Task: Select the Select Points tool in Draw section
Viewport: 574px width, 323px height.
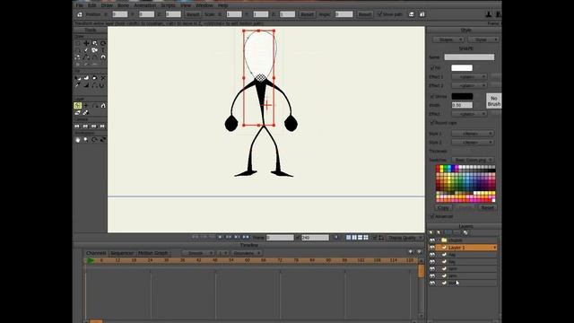Action: (78, 43)
